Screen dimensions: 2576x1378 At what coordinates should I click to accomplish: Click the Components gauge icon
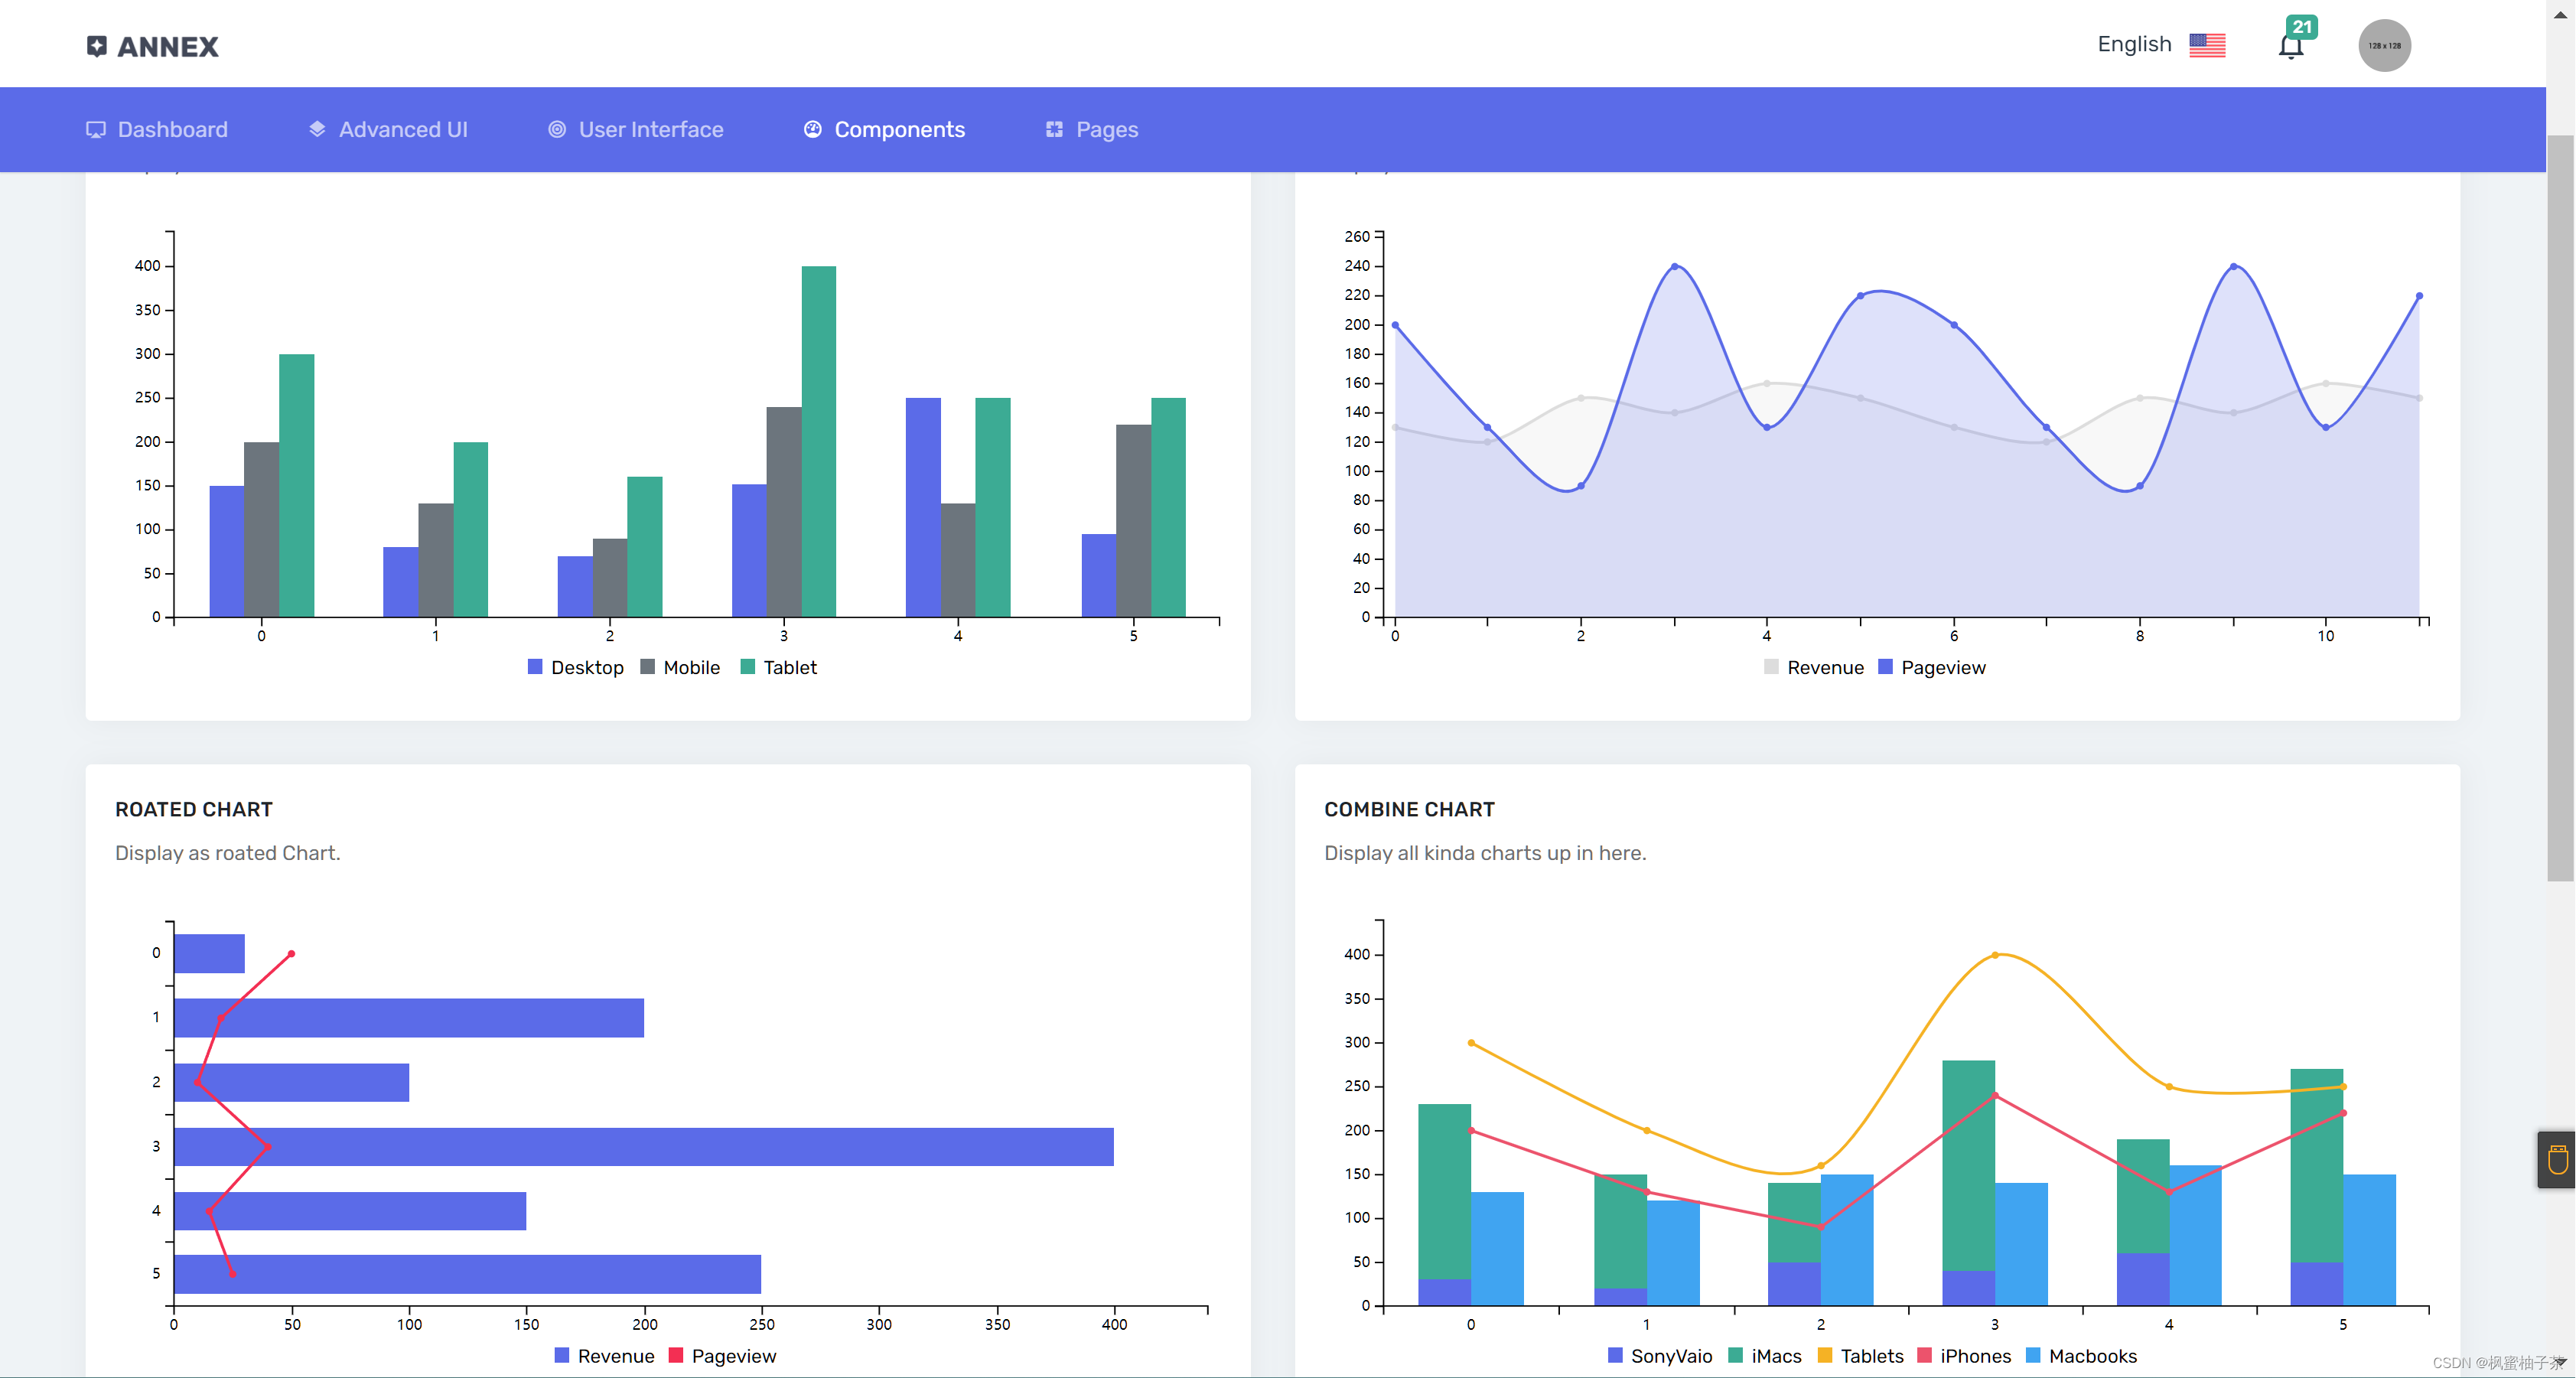(x=813, y=129)
